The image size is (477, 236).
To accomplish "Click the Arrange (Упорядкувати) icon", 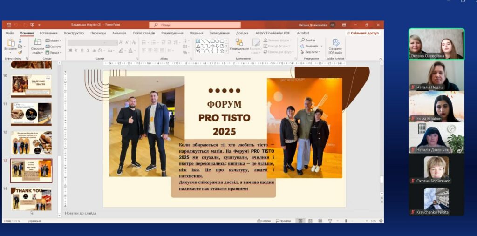I will click(x=239, y=44).
